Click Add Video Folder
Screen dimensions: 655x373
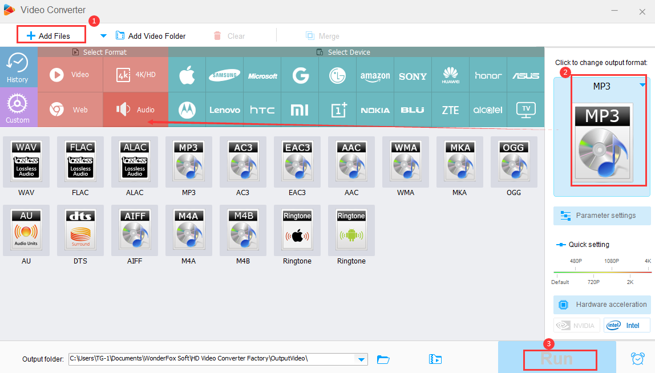151,36
